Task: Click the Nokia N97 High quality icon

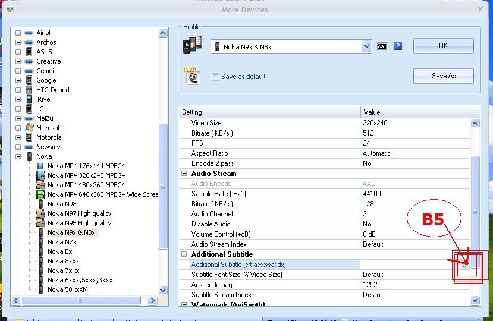Action: click(x=40, y=213)
